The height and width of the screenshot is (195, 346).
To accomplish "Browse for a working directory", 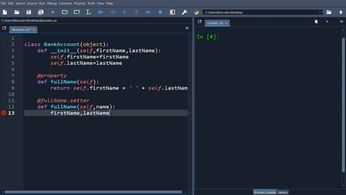I will pyautogui.click(x=329, y=12).
